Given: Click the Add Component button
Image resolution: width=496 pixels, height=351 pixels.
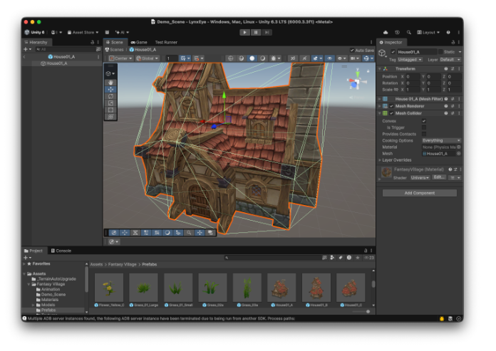Looking at the screenshot, I should point(420,193).
